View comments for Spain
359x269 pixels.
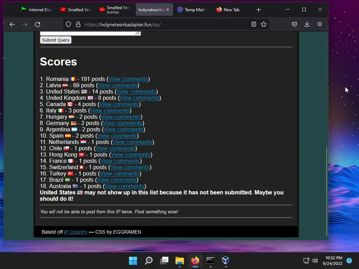tap(117, 136)
